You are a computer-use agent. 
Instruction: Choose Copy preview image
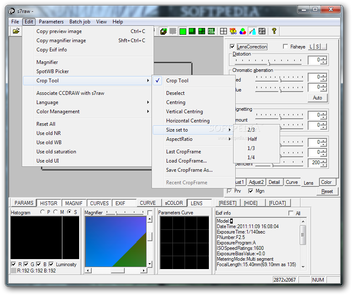click(87, 31)
